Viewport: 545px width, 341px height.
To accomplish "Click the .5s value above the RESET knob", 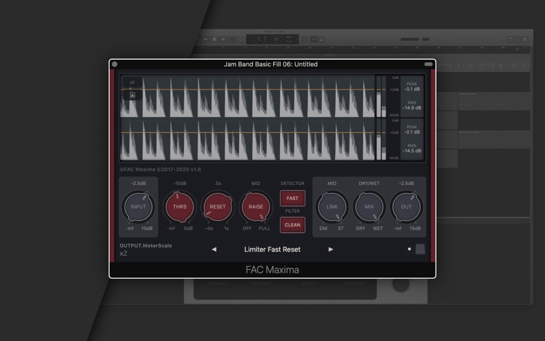I will coord(217,183).
